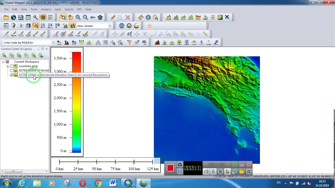Screen dimensions: 335x188
Task: Open Google Chrome from the taskbar
Action: [98, 183]
